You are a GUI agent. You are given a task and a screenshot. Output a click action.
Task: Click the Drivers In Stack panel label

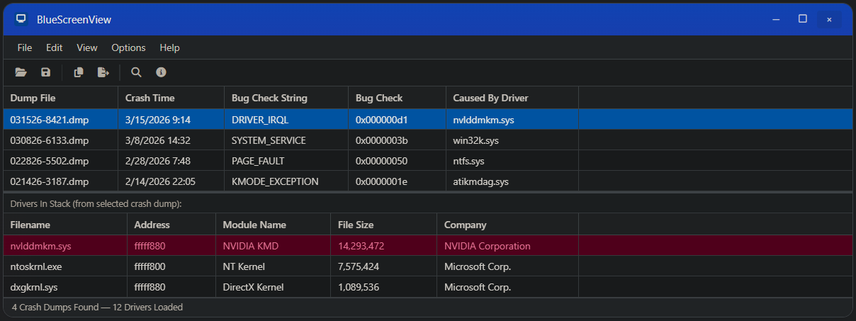(96, 203)
